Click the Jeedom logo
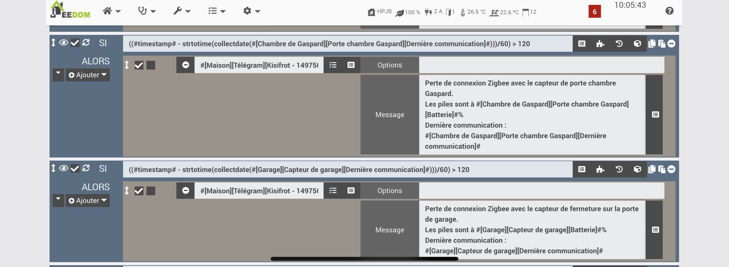Image resolution: width=729 pixels, height=267 pixels. point(70,10)
